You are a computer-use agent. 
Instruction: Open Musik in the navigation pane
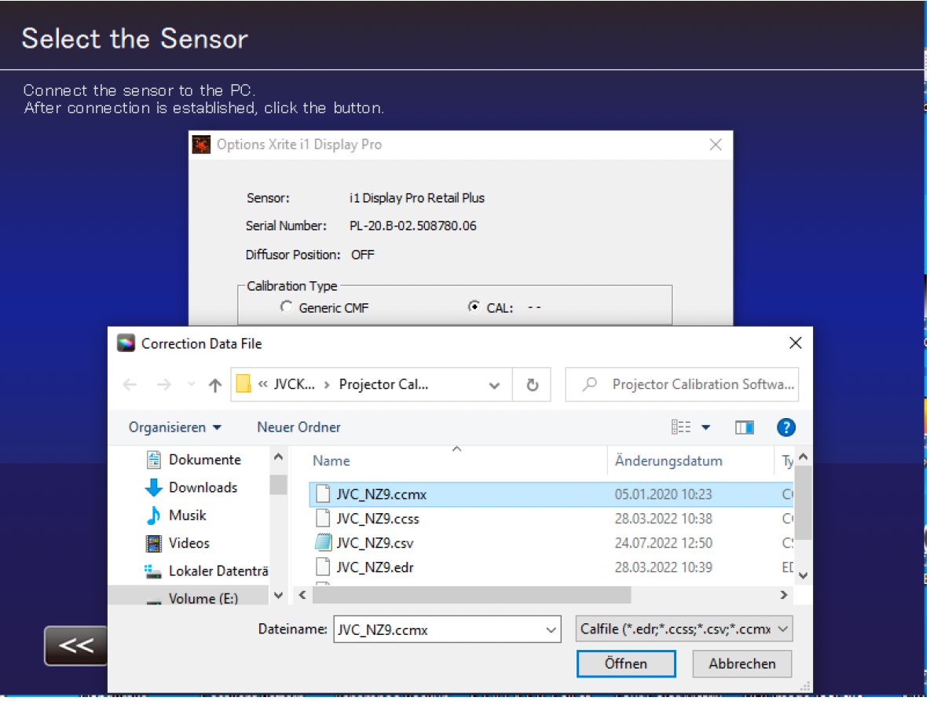pos(188,516)
